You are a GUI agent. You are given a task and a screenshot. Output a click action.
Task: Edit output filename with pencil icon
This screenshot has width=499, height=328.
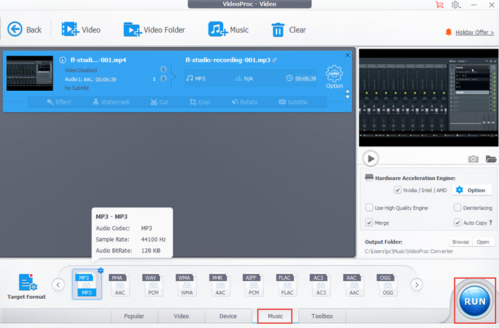click(274, 60)
